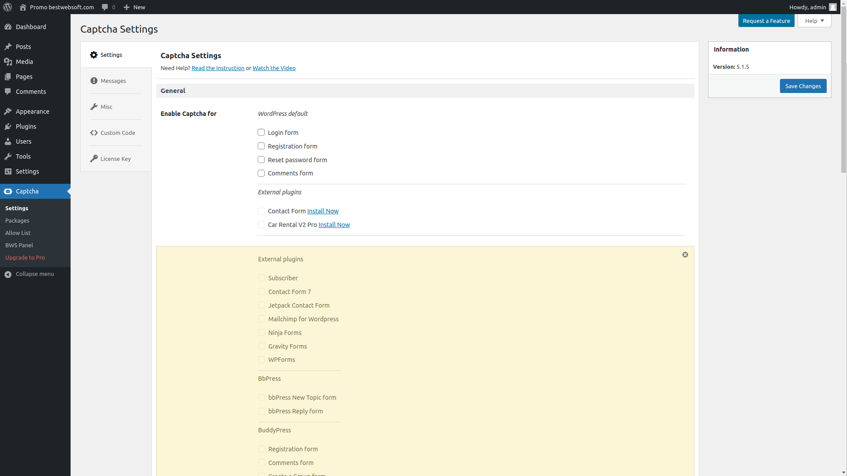This screenshot has width=847, height=476.
Task: Switch to the Custom Code tab
Action: point(117,133)
